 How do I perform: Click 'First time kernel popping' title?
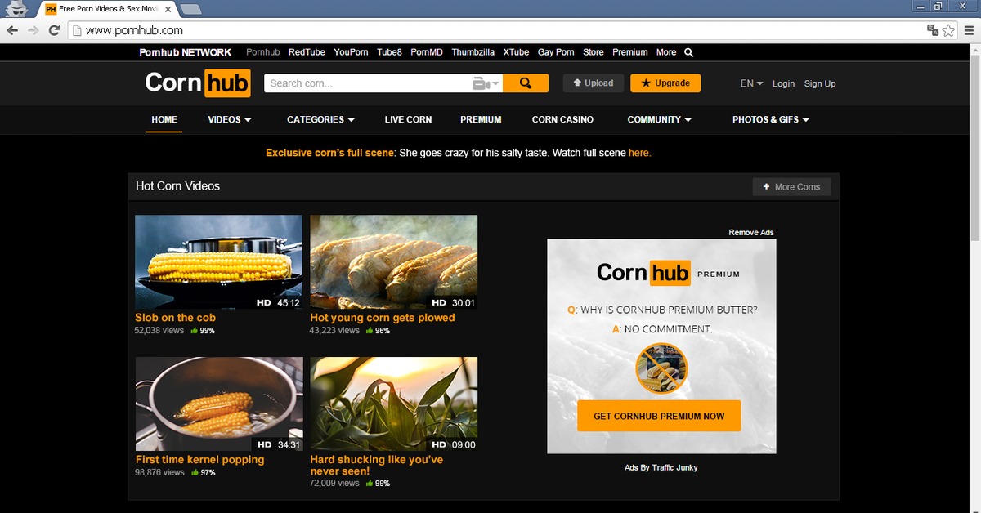(199, 460)
